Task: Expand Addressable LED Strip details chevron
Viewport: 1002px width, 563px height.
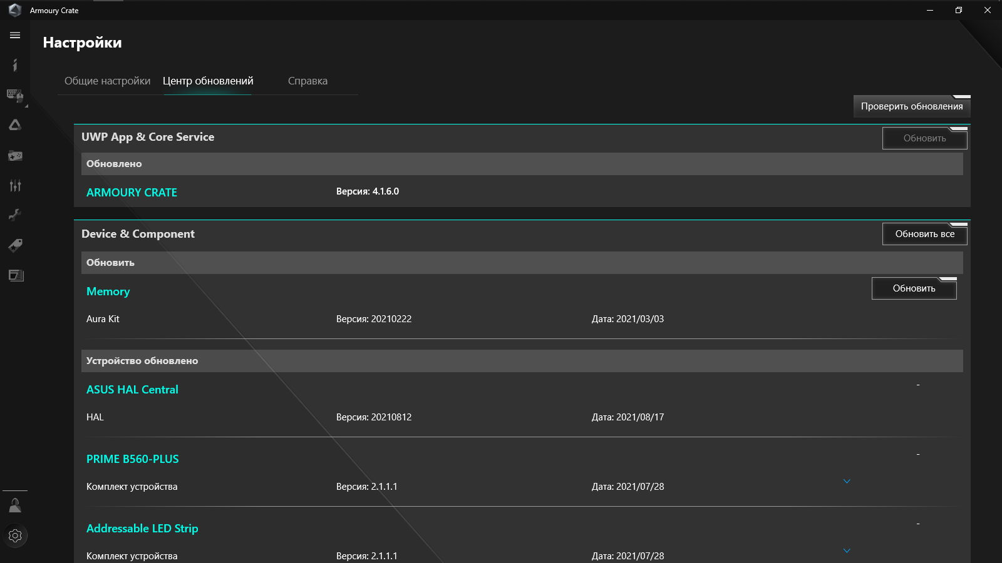Action: point(847,550)
